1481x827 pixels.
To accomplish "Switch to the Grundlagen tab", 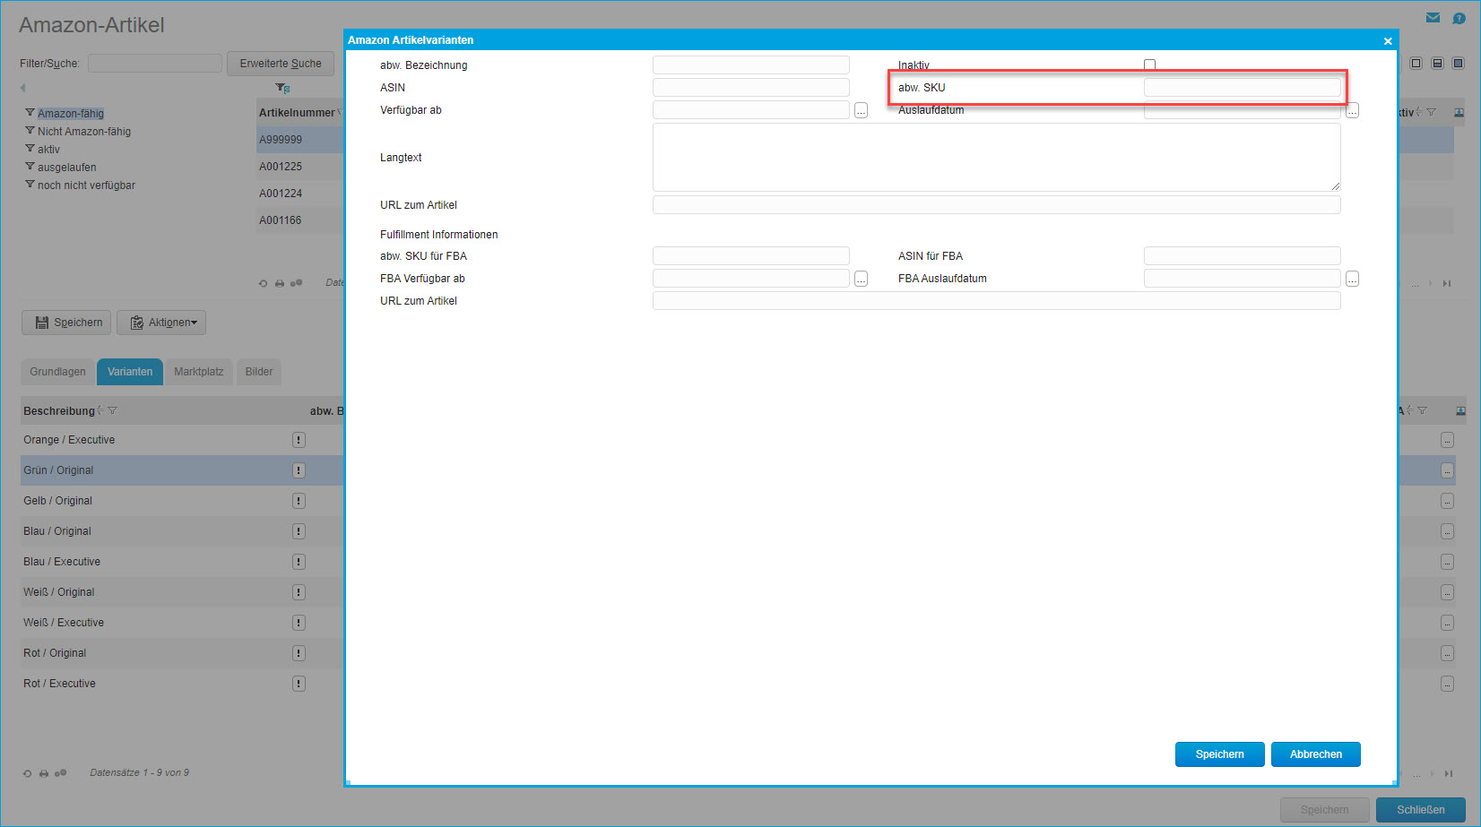I will [58, 372].
